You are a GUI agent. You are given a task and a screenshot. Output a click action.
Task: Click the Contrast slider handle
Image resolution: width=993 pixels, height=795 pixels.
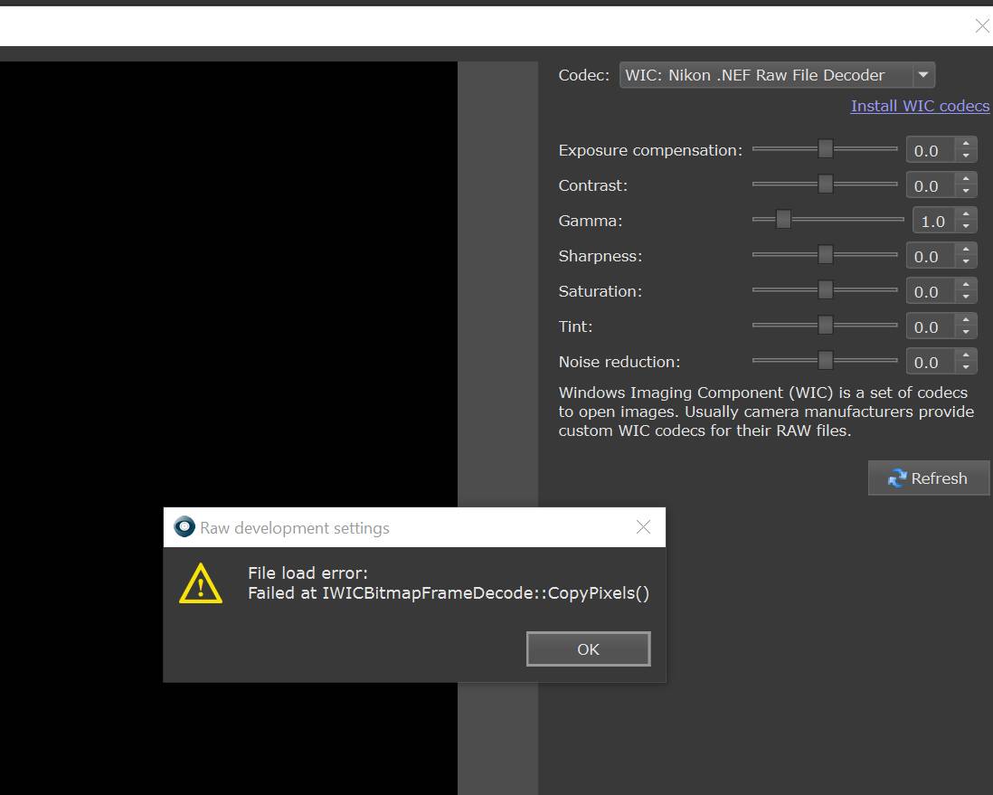click(x=825, y=185)
